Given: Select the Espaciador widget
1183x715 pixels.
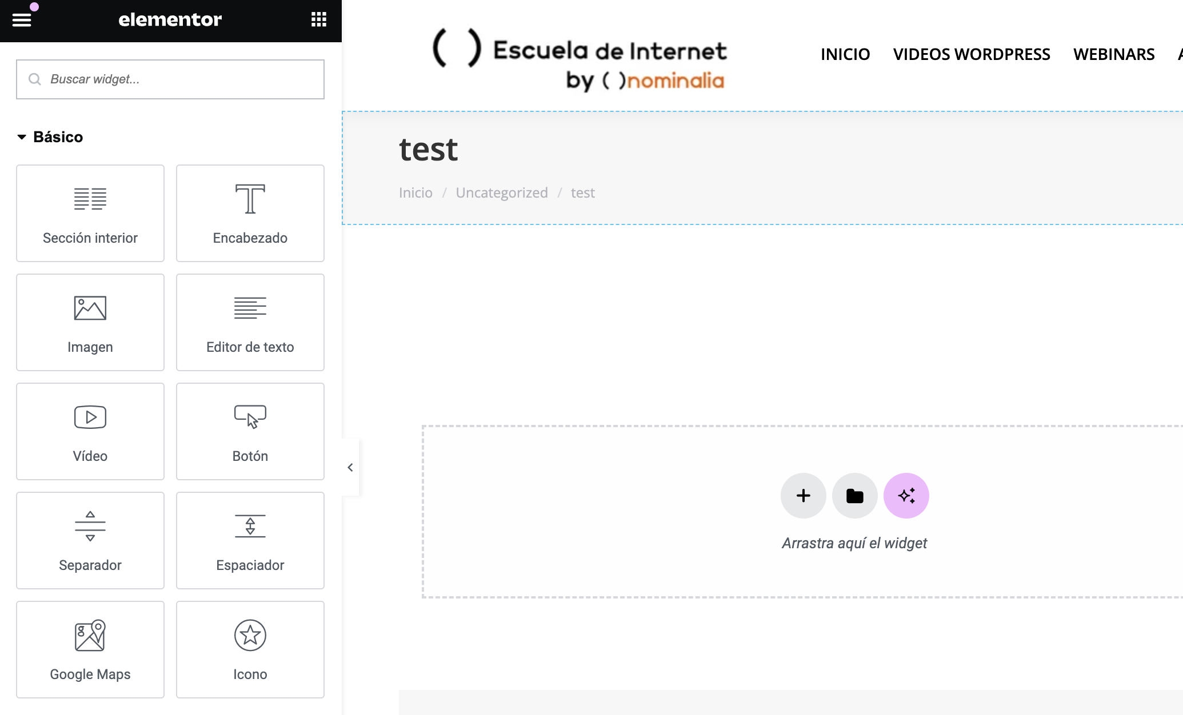Looking at the screenshot, I should pos(250,541).
